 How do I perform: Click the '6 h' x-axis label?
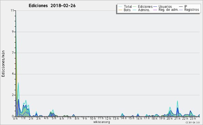[62, 118]
